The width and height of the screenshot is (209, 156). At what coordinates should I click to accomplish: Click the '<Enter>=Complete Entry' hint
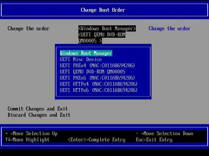(x=97, y=139)
